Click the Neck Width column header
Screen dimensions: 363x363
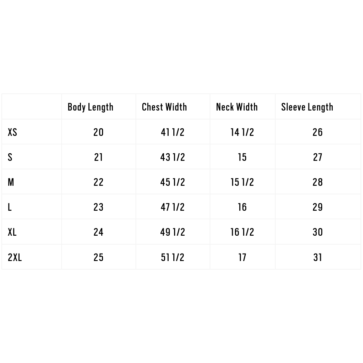pos(237,107)
